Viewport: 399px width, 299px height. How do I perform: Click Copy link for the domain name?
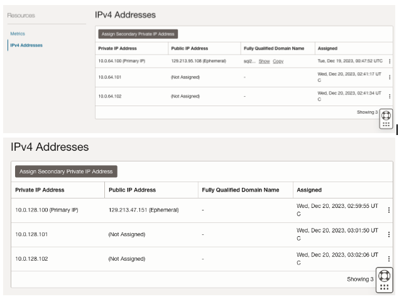point(278,61)
